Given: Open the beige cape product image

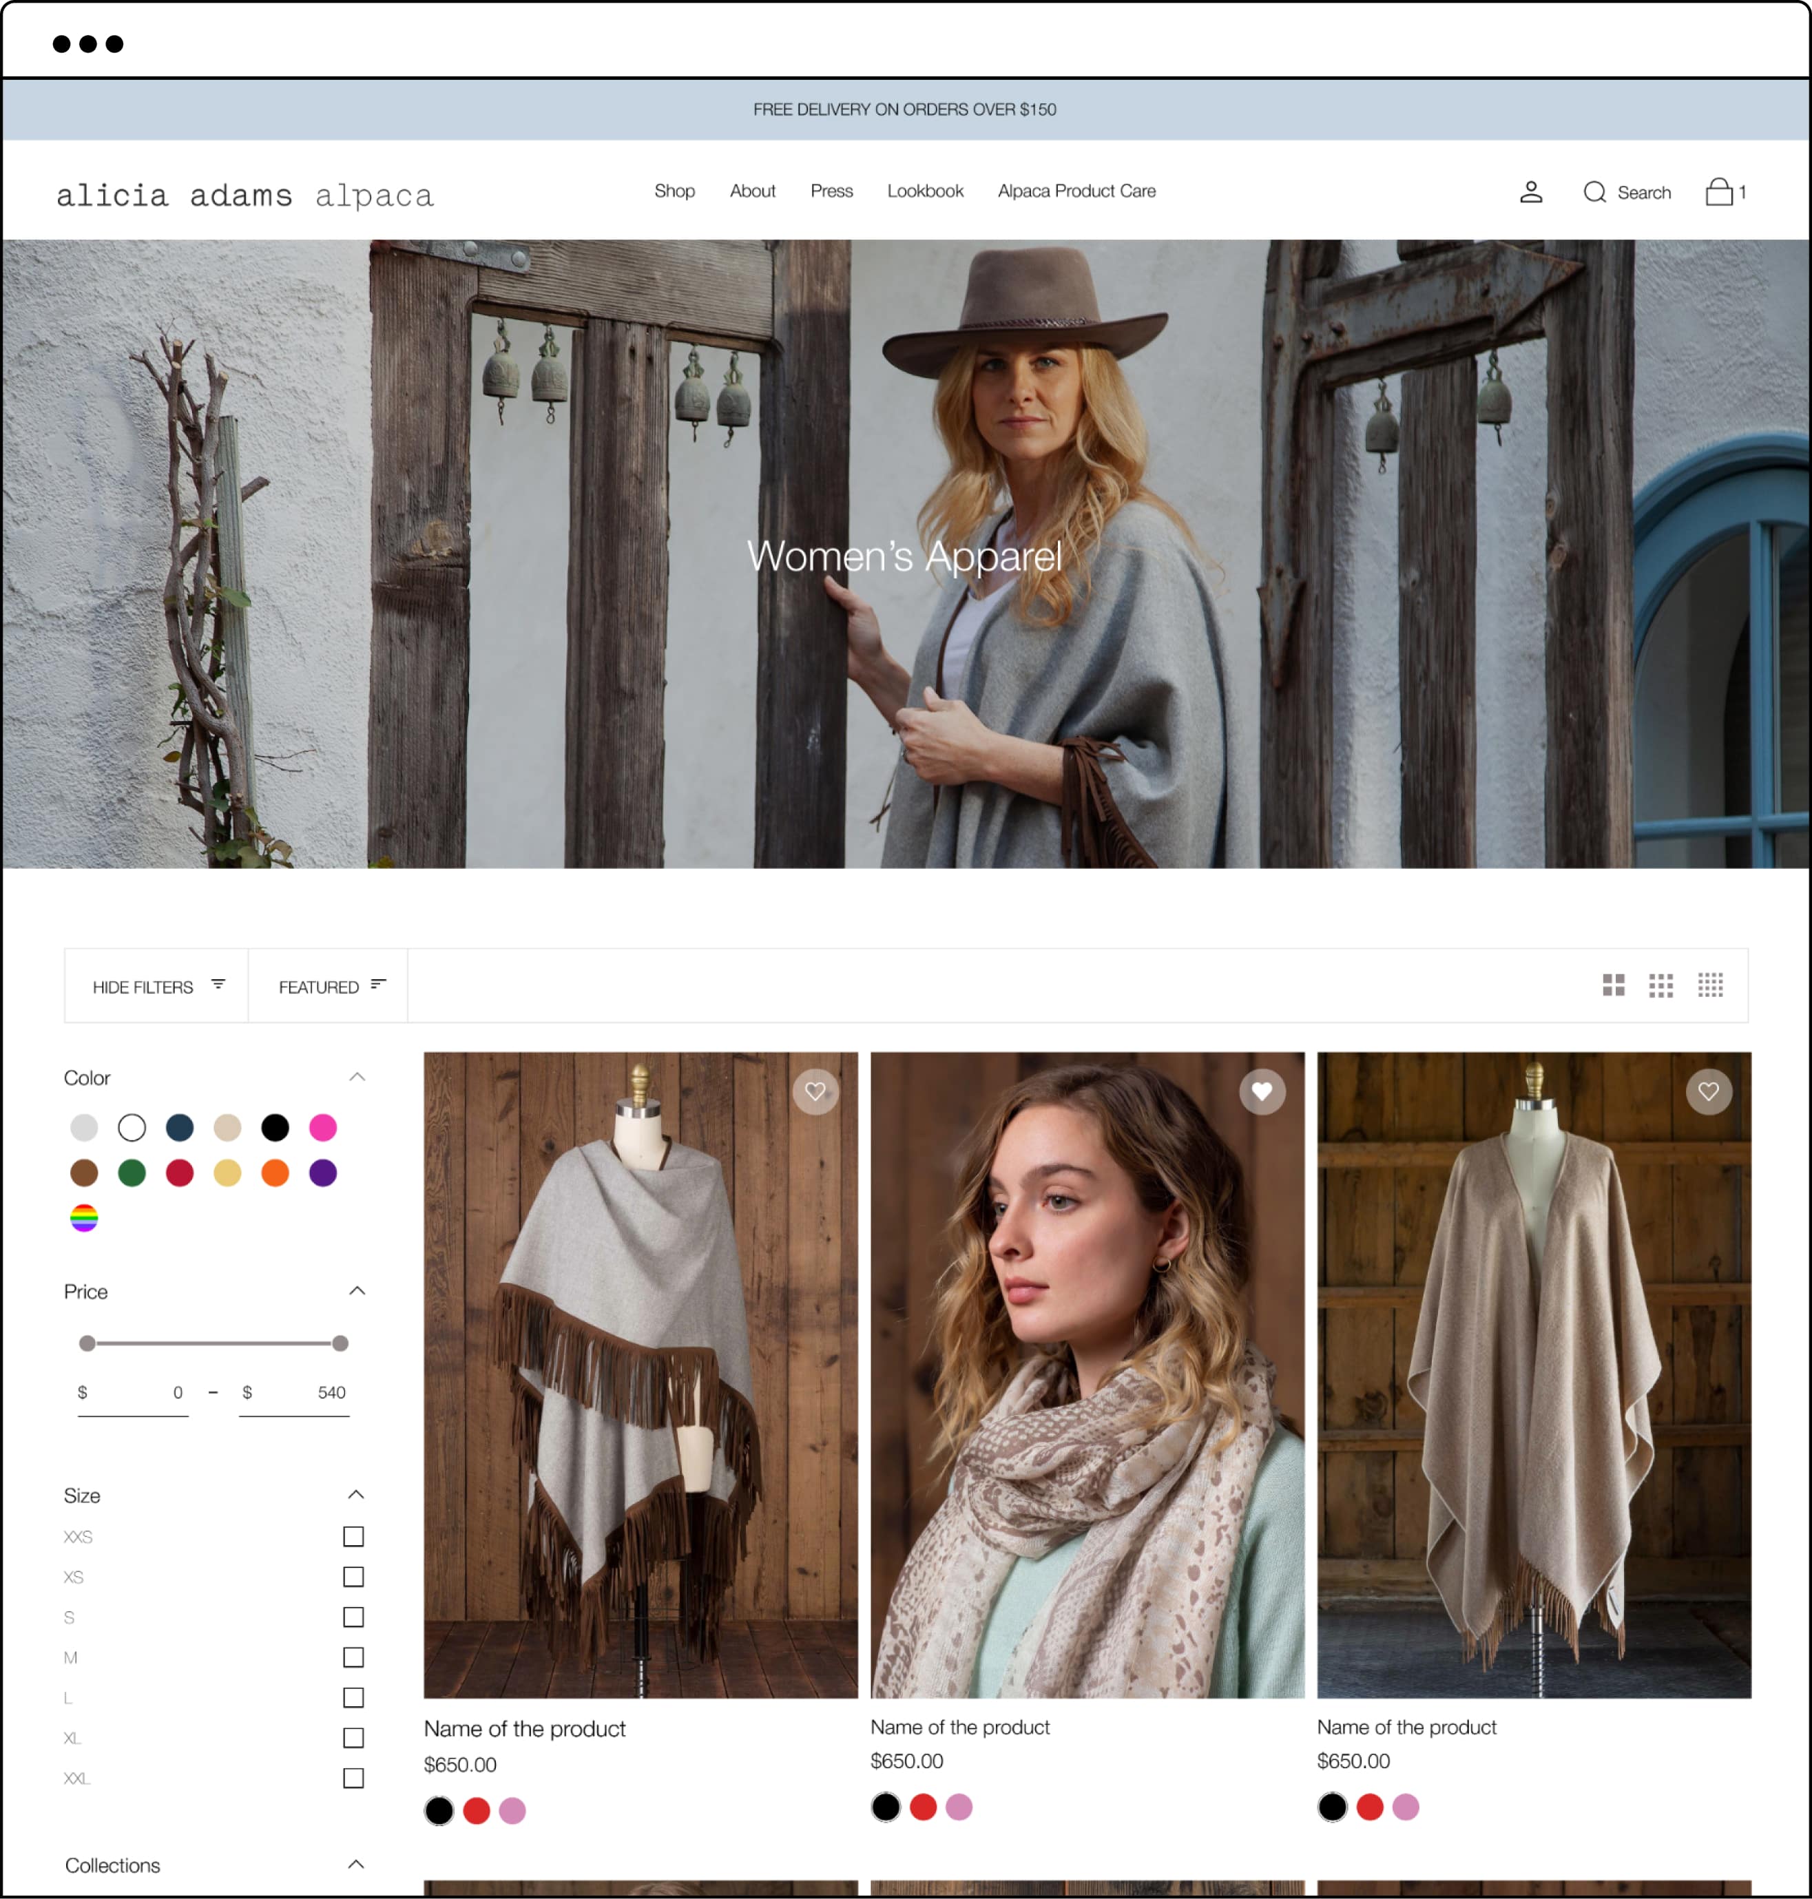Looking at the screenshot, I should click(1534, 1375).
